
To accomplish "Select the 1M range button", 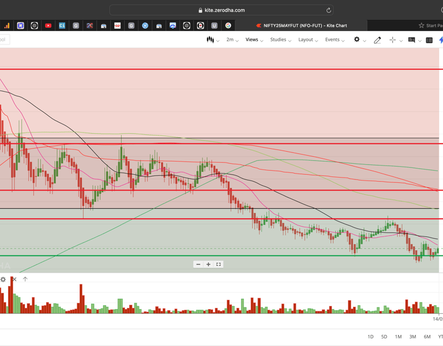I will coord(398,337).
